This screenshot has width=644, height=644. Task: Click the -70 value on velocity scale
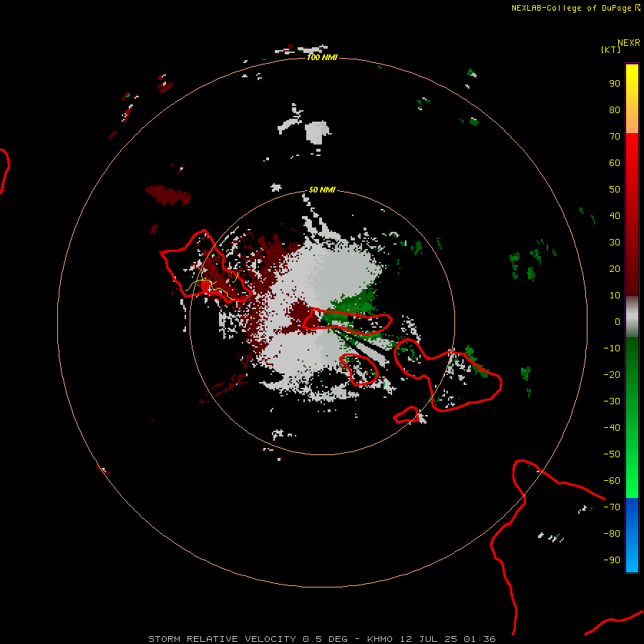(612, 507)
